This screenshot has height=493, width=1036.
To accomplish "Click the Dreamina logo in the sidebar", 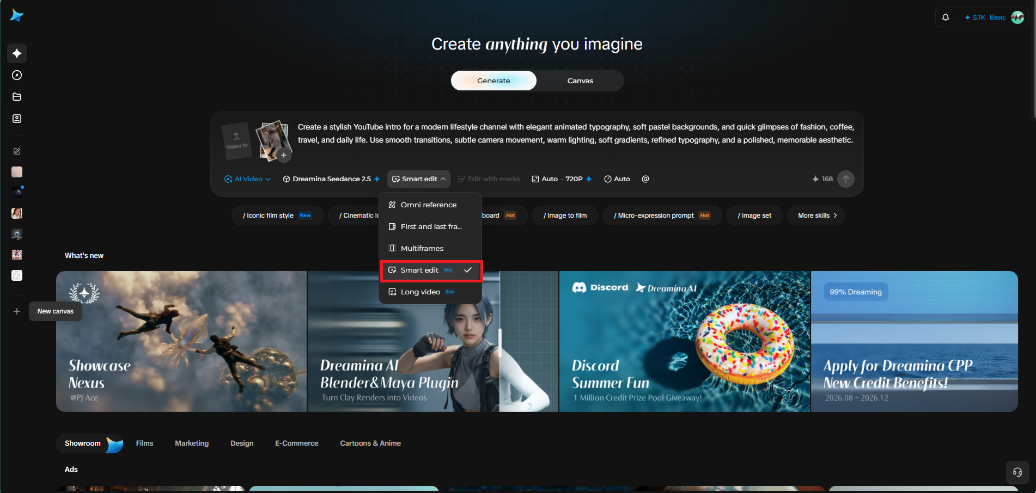I will pyautogui.click(x=17, y=16).
